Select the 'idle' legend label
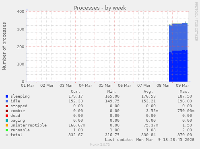 [x=15, y=101]
